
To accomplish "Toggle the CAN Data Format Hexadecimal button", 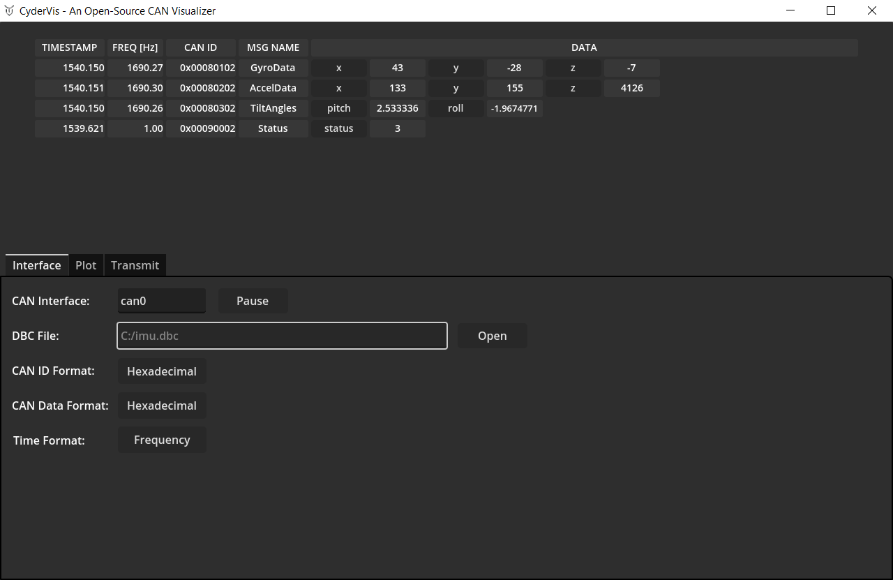I will pos(162,406).
